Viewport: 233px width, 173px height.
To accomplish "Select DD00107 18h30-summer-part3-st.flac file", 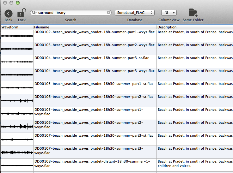I will (x=94, y=136).
